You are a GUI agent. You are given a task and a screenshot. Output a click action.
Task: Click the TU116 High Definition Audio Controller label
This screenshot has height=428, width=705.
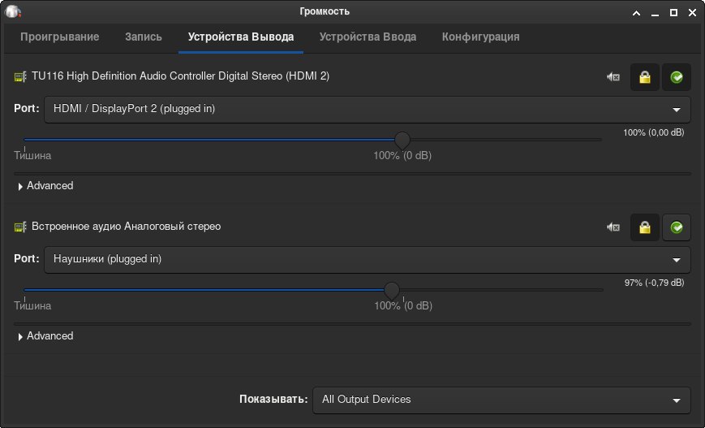(x=180, y=76)
